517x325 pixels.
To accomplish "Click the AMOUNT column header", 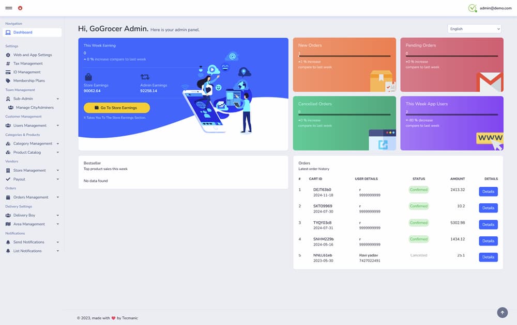I will pos(458,179).
